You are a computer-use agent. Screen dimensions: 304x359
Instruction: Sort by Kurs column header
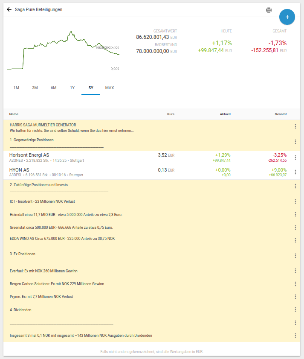click(x=171, y=114)
